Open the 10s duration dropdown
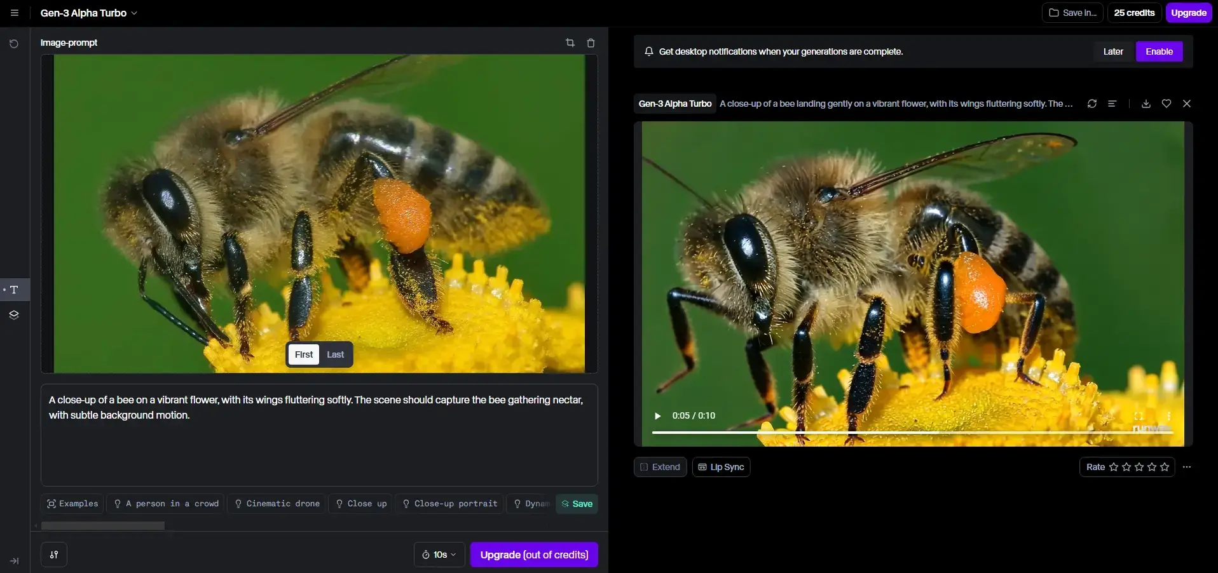This screenshot has height=573, width=1218. click(x=439, y=555)
